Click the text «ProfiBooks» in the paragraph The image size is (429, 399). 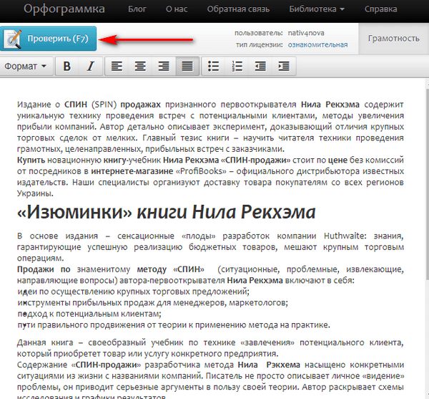[x=201, y=171]
